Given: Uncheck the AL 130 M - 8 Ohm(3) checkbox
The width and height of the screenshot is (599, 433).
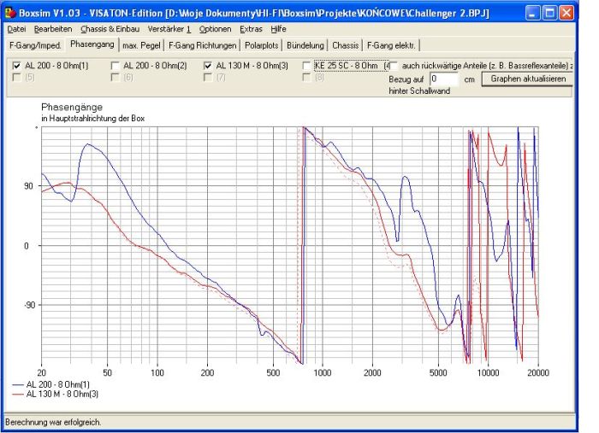Looking at the screenshot, I should pos(208,66).
